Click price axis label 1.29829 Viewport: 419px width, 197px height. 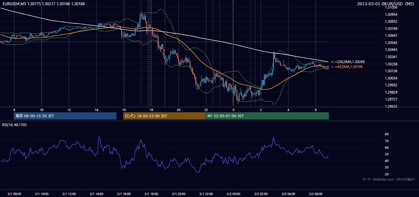tap(391, 92)
